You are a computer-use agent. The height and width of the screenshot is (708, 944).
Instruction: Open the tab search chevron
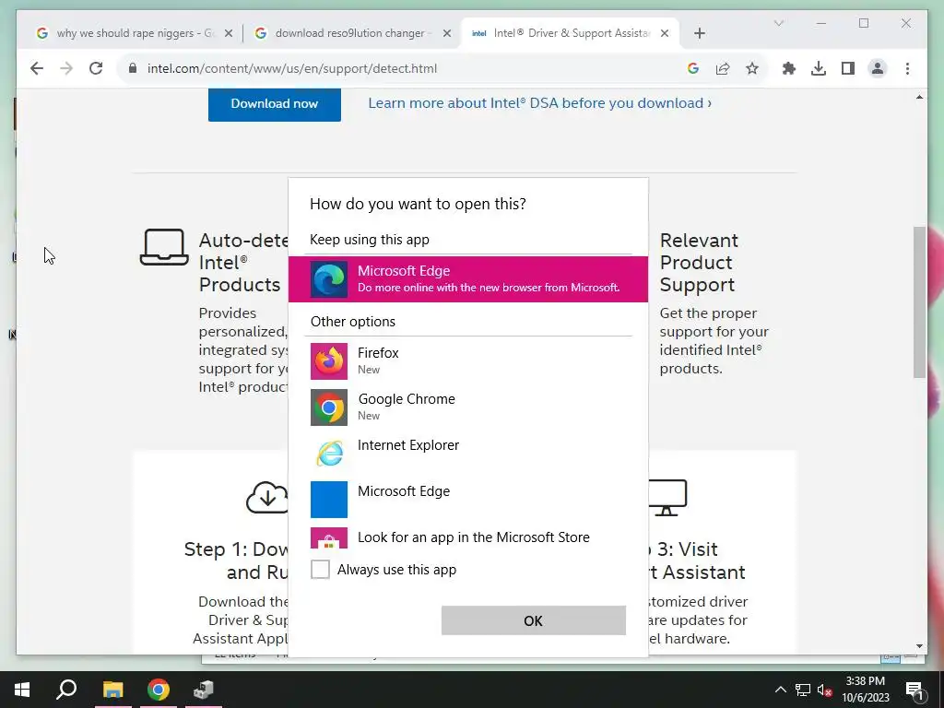click(x=778, y=23)
